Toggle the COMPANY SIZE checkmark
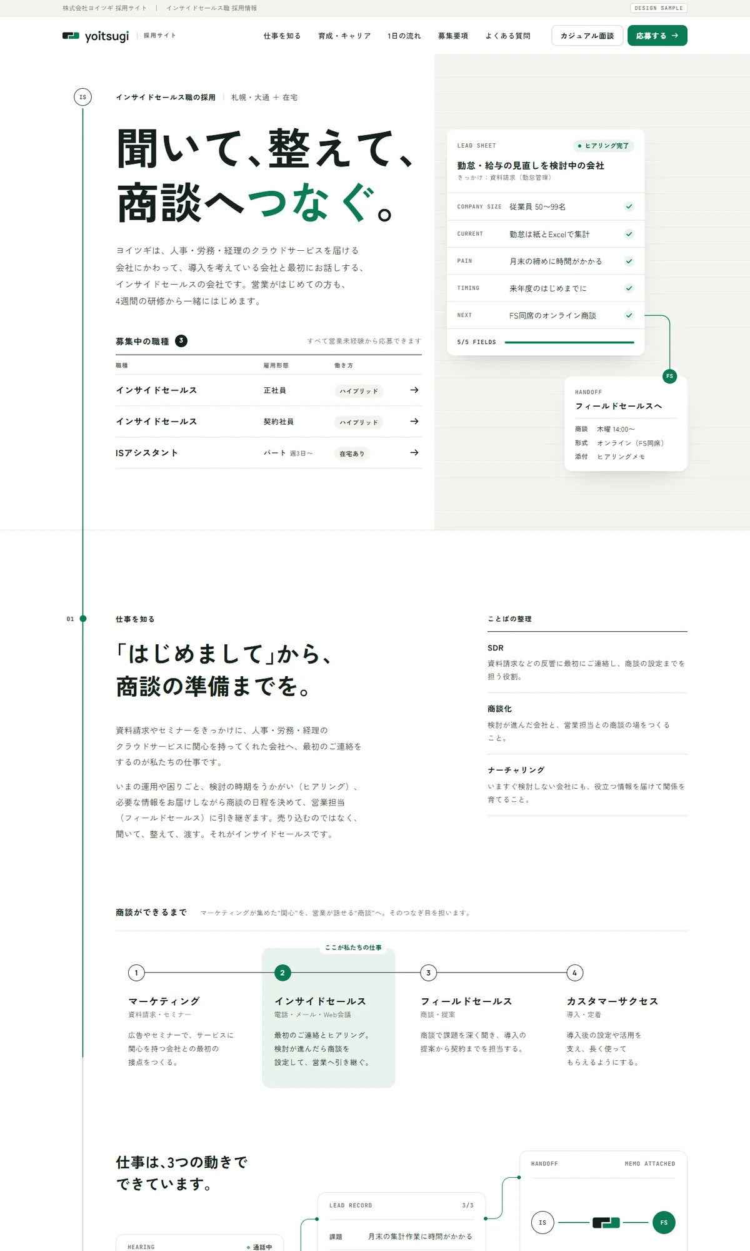Screen dimensions: 750x1251 click(x=629, y=206)
